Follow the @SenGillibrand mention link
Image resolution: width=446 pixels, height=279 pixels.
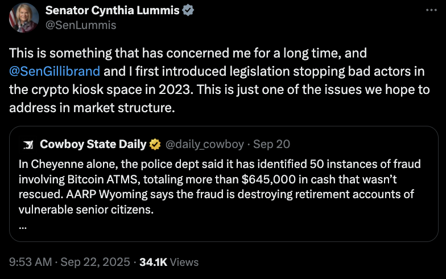(x=54, y=72)
